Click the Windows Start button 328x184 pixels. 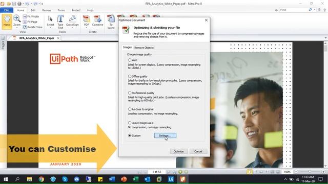point(6,179)
